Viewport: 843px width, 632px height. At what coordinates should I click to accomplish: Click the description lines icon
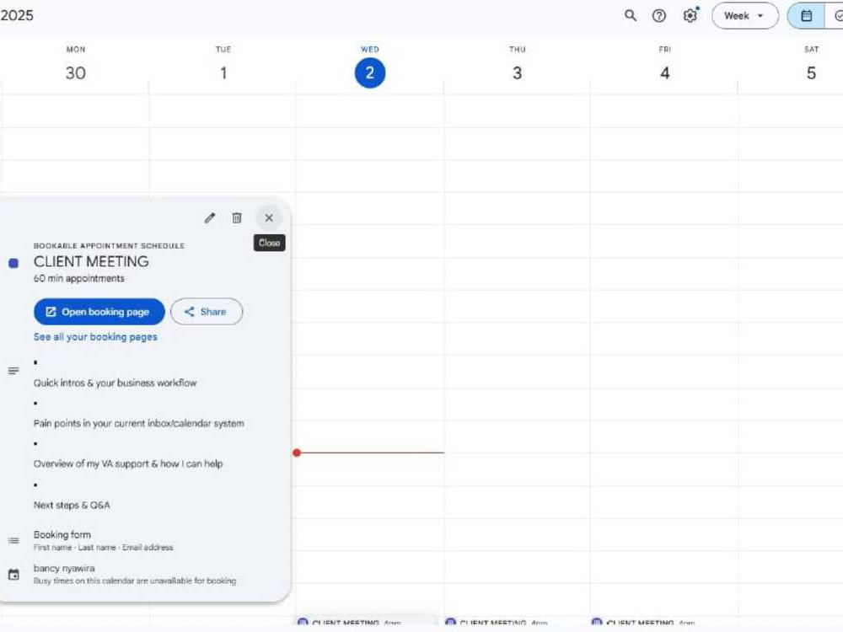click(13, 371)
